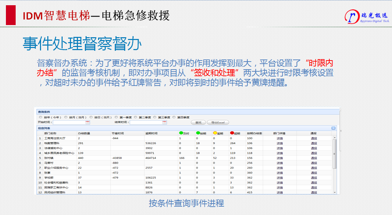
Task: Select the 第四季度 radio button
Action: click(x=174, y=118)
